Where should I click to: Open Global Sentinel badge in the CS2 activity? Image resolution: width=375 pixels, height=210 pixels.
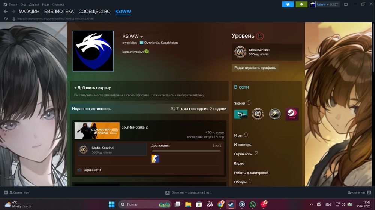[x=112, y=150]
